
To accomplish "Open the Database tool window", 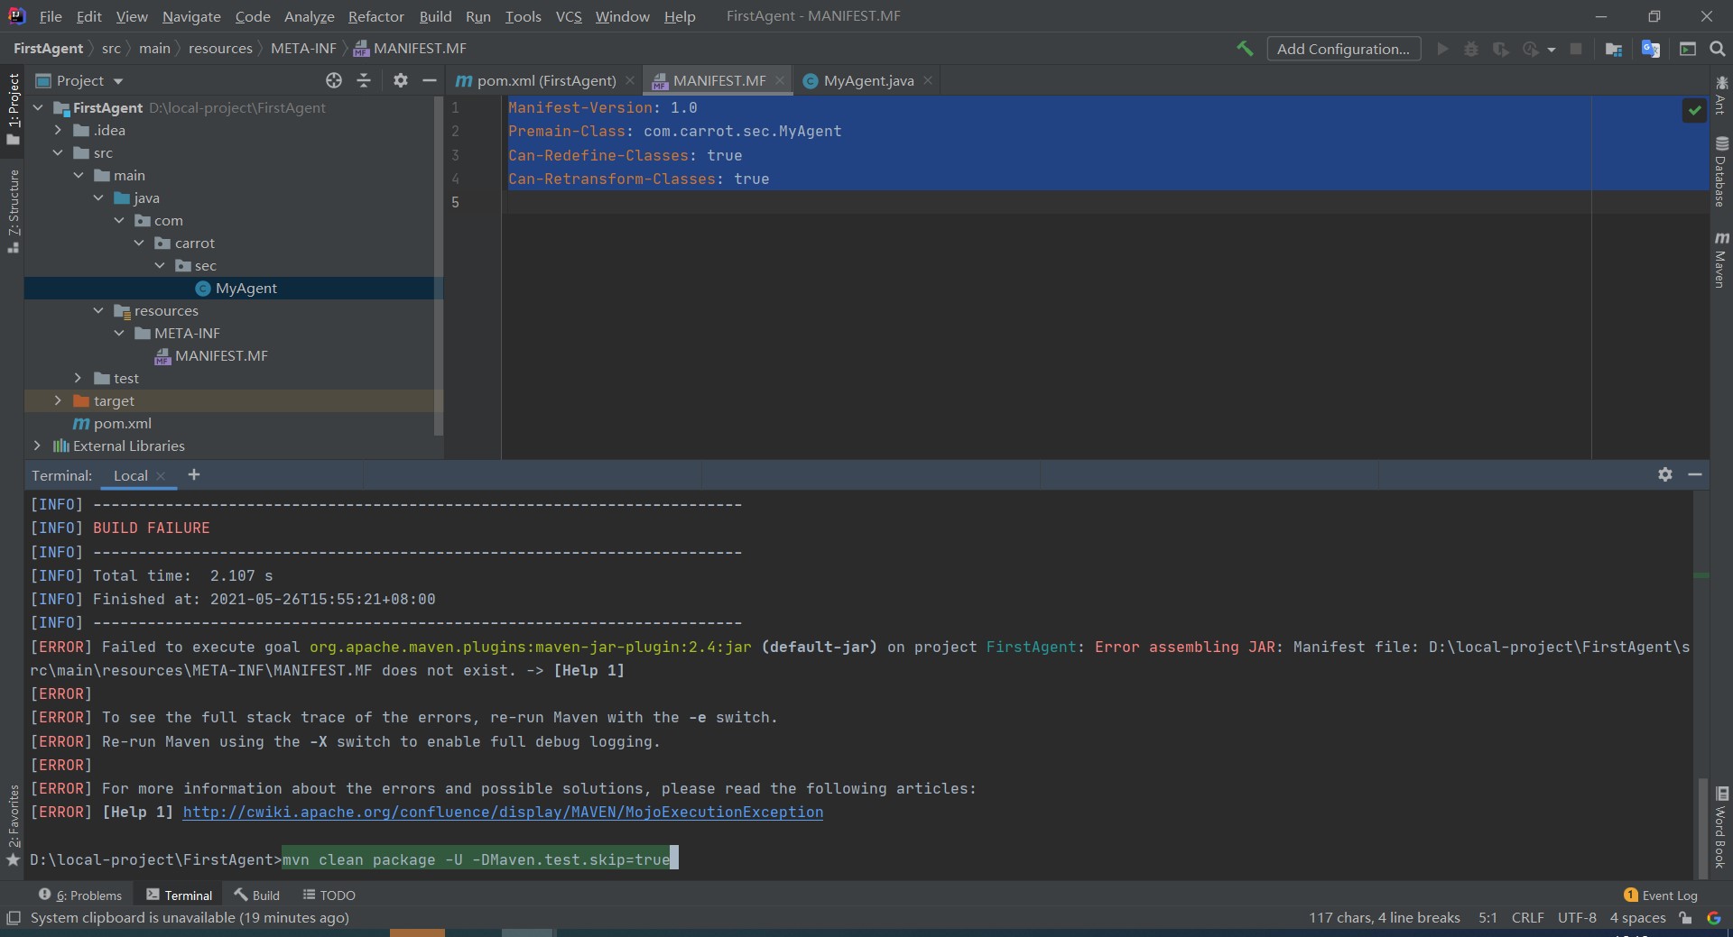I will [1721, 171].
